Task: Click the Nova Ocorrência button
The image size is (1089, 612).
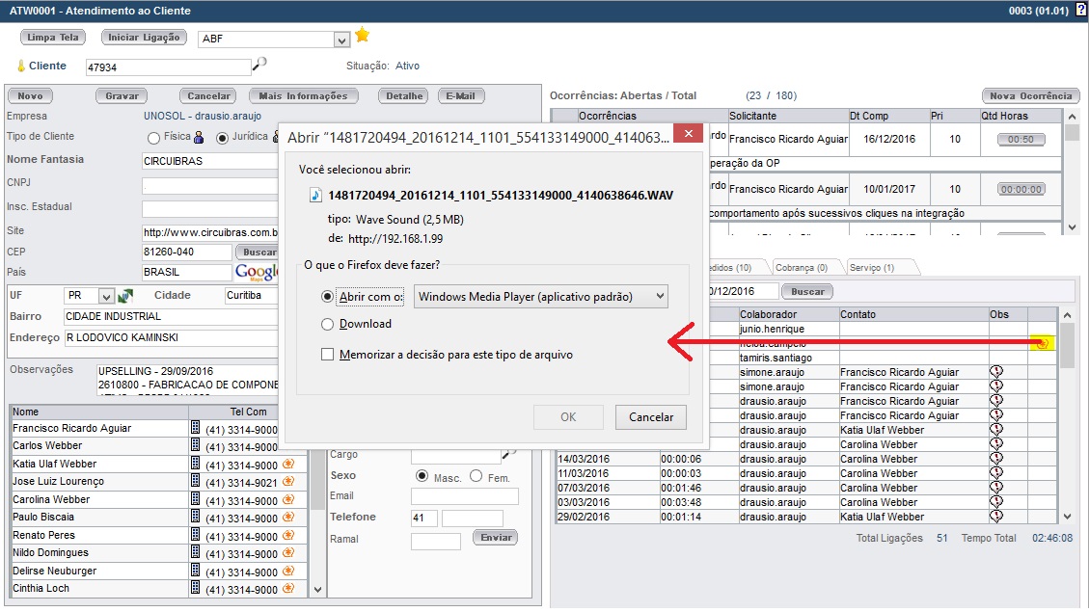Action: [x=1030, y=95]
